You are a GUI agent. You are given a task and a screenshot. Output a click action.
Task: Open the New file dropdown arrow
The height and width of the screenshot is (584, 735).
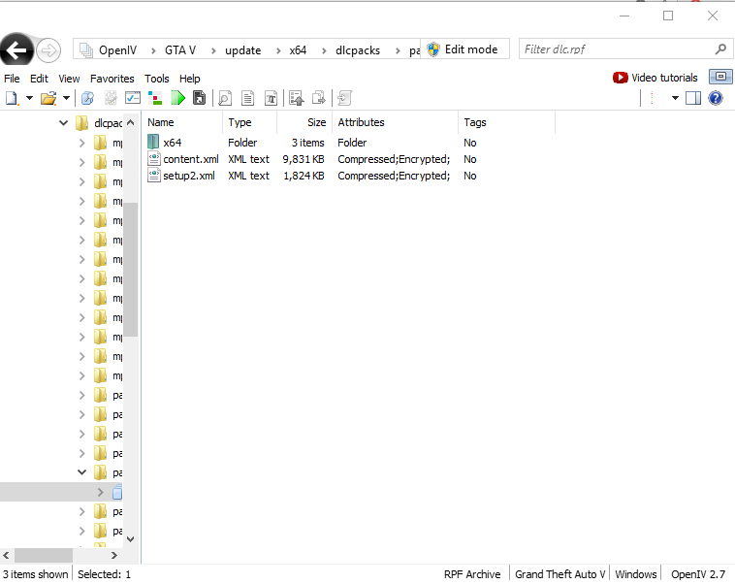pos(29,98)
